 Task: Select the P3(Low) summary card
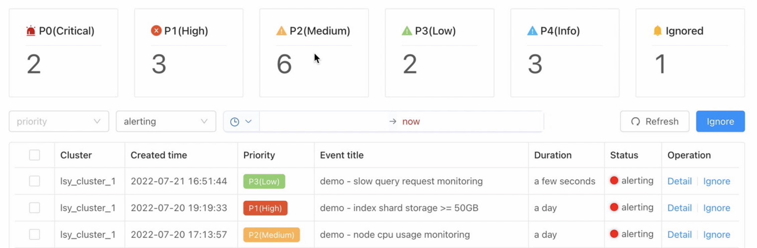tap(439, 53)
